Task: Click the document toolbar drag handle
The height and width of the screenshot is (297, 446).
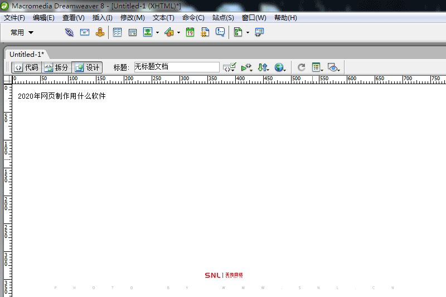Action: 8,67
